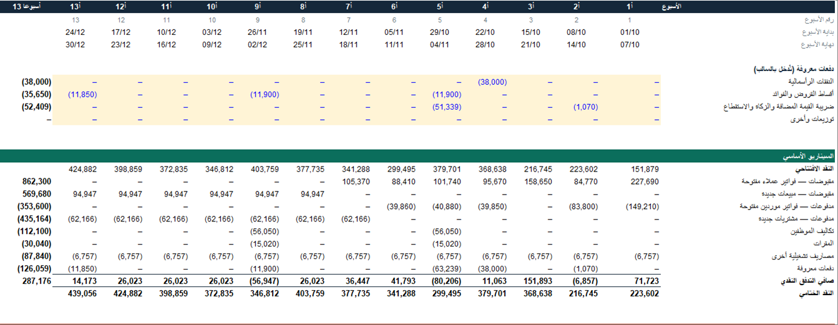Screen dimensions: 838x325
Task: Click the week start date 01/10
Action: pos(630,32)
